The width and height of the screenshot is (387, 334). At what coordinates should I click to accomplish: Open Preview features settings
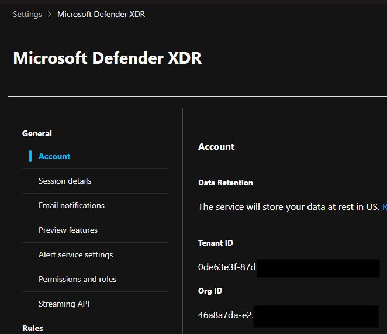pos(68,230)
